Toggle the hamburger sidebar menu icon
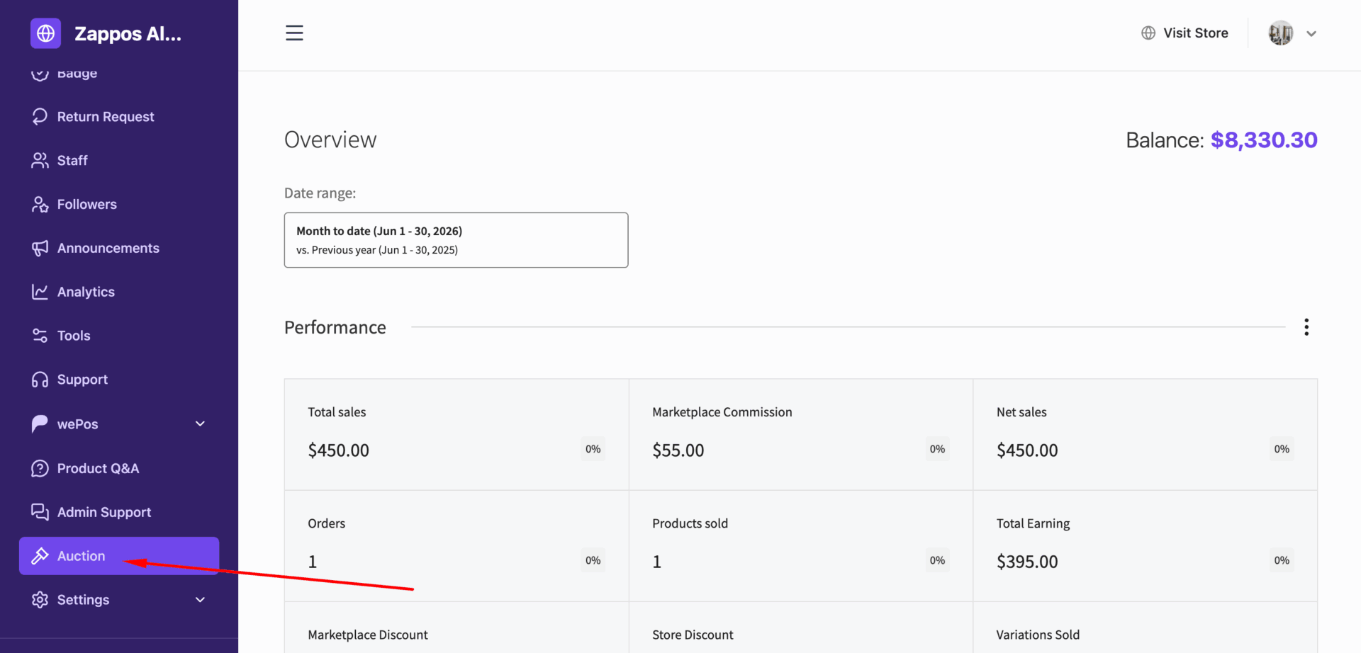Screen dimensions: 1361x653 pyautogui.click(x=294, y=33)
